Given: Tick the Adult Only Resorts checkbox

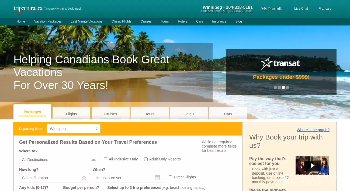Looking at the screenshot, I should [146, 159].
